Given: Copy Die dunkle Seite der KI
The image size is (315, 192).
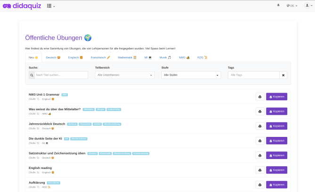Looking at the screenshot, I should coord(277,141).
